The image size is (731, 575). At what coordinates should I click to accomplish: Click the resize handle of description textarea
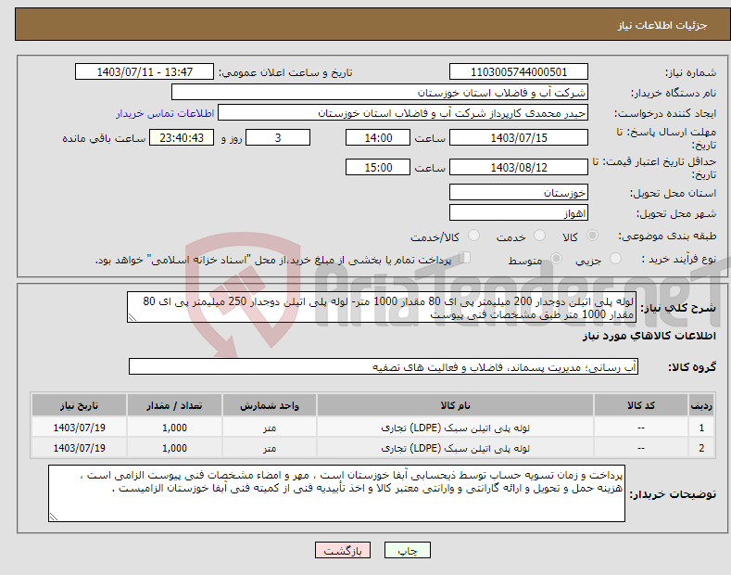tap(132, 318)
